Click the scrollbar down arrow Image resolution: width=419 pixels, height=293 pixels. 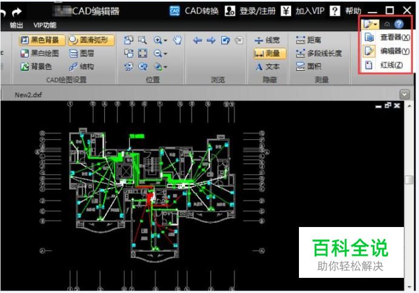click(x=409, y=287)
